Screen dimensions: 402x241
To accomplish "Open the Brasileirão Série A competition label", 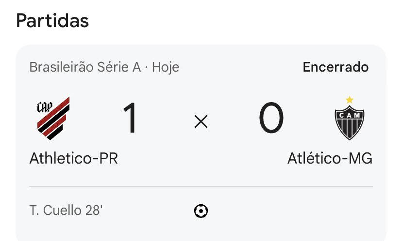I will point(85,67).
